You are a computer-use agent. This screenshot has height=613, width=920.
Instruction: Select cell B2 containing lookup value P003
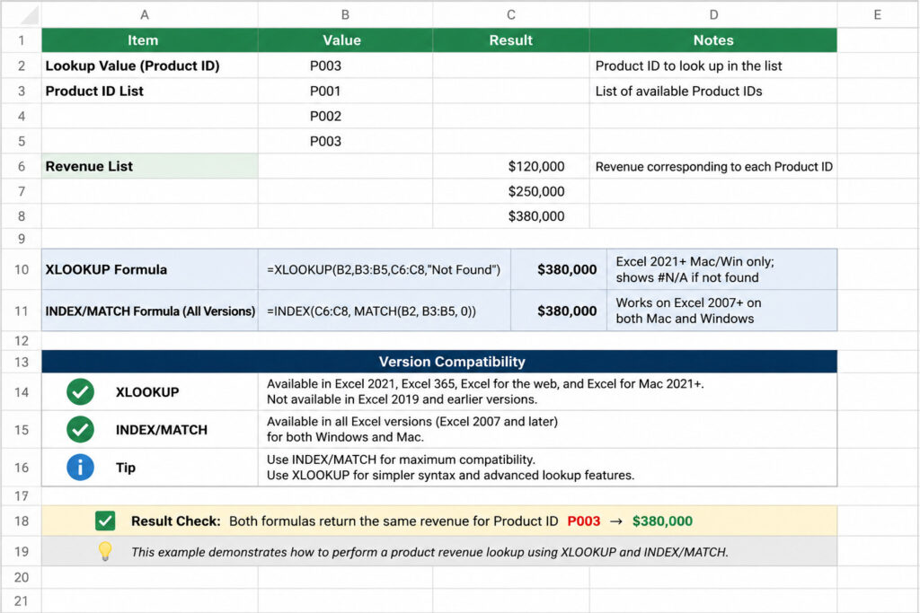pyautogui.click(x=345, y=66)
